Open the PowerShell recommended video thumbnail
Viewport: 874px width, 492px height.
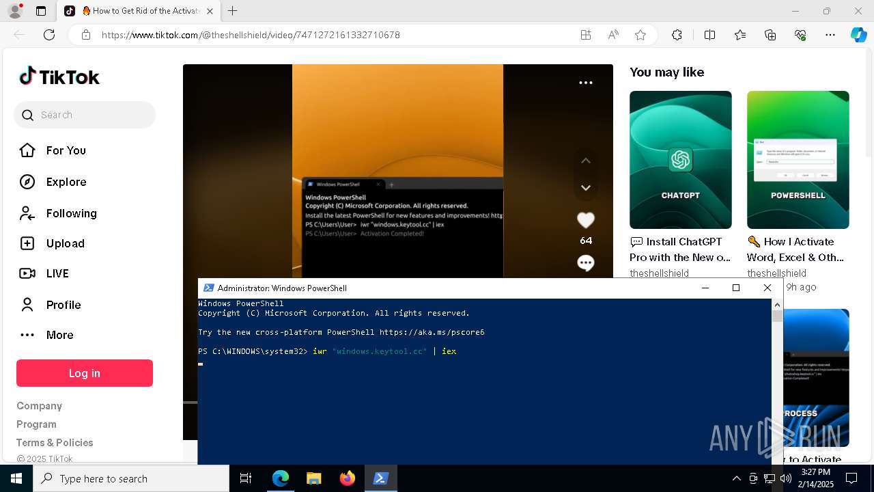click(798, 160)
